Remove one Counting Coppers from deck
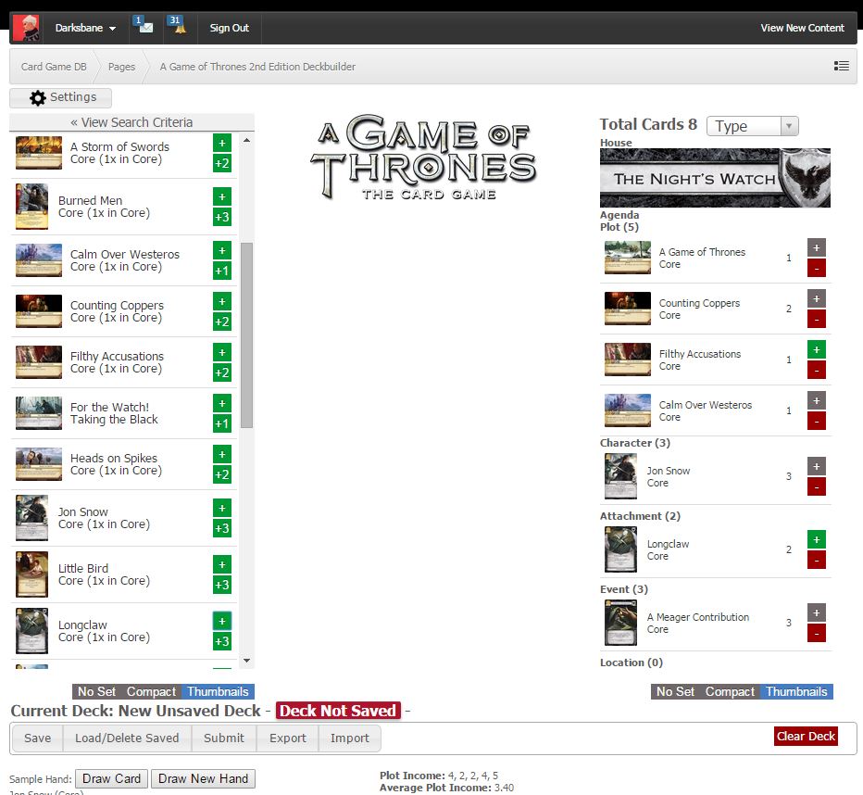 point(816,320)
